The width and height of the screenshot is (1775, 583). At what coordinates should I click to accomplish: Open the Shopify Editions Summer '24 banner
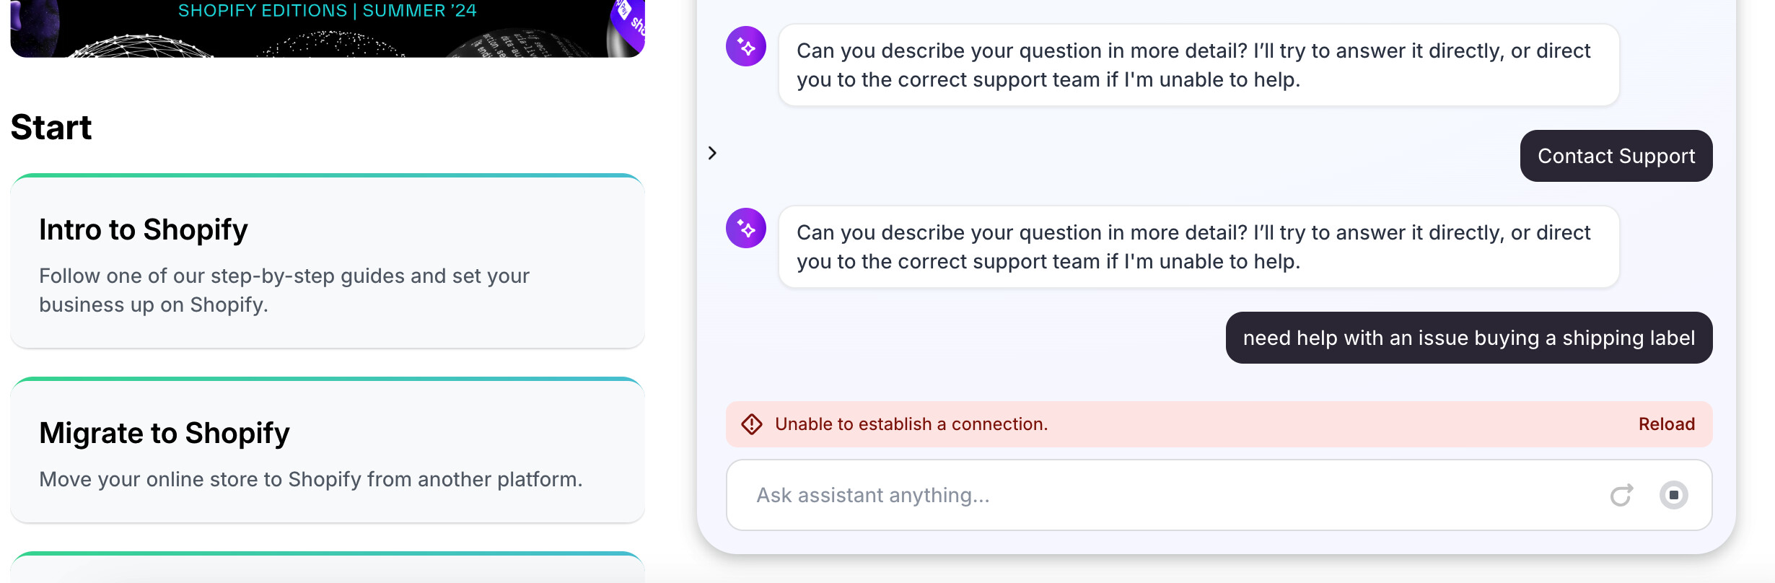[x=327, y=27]
